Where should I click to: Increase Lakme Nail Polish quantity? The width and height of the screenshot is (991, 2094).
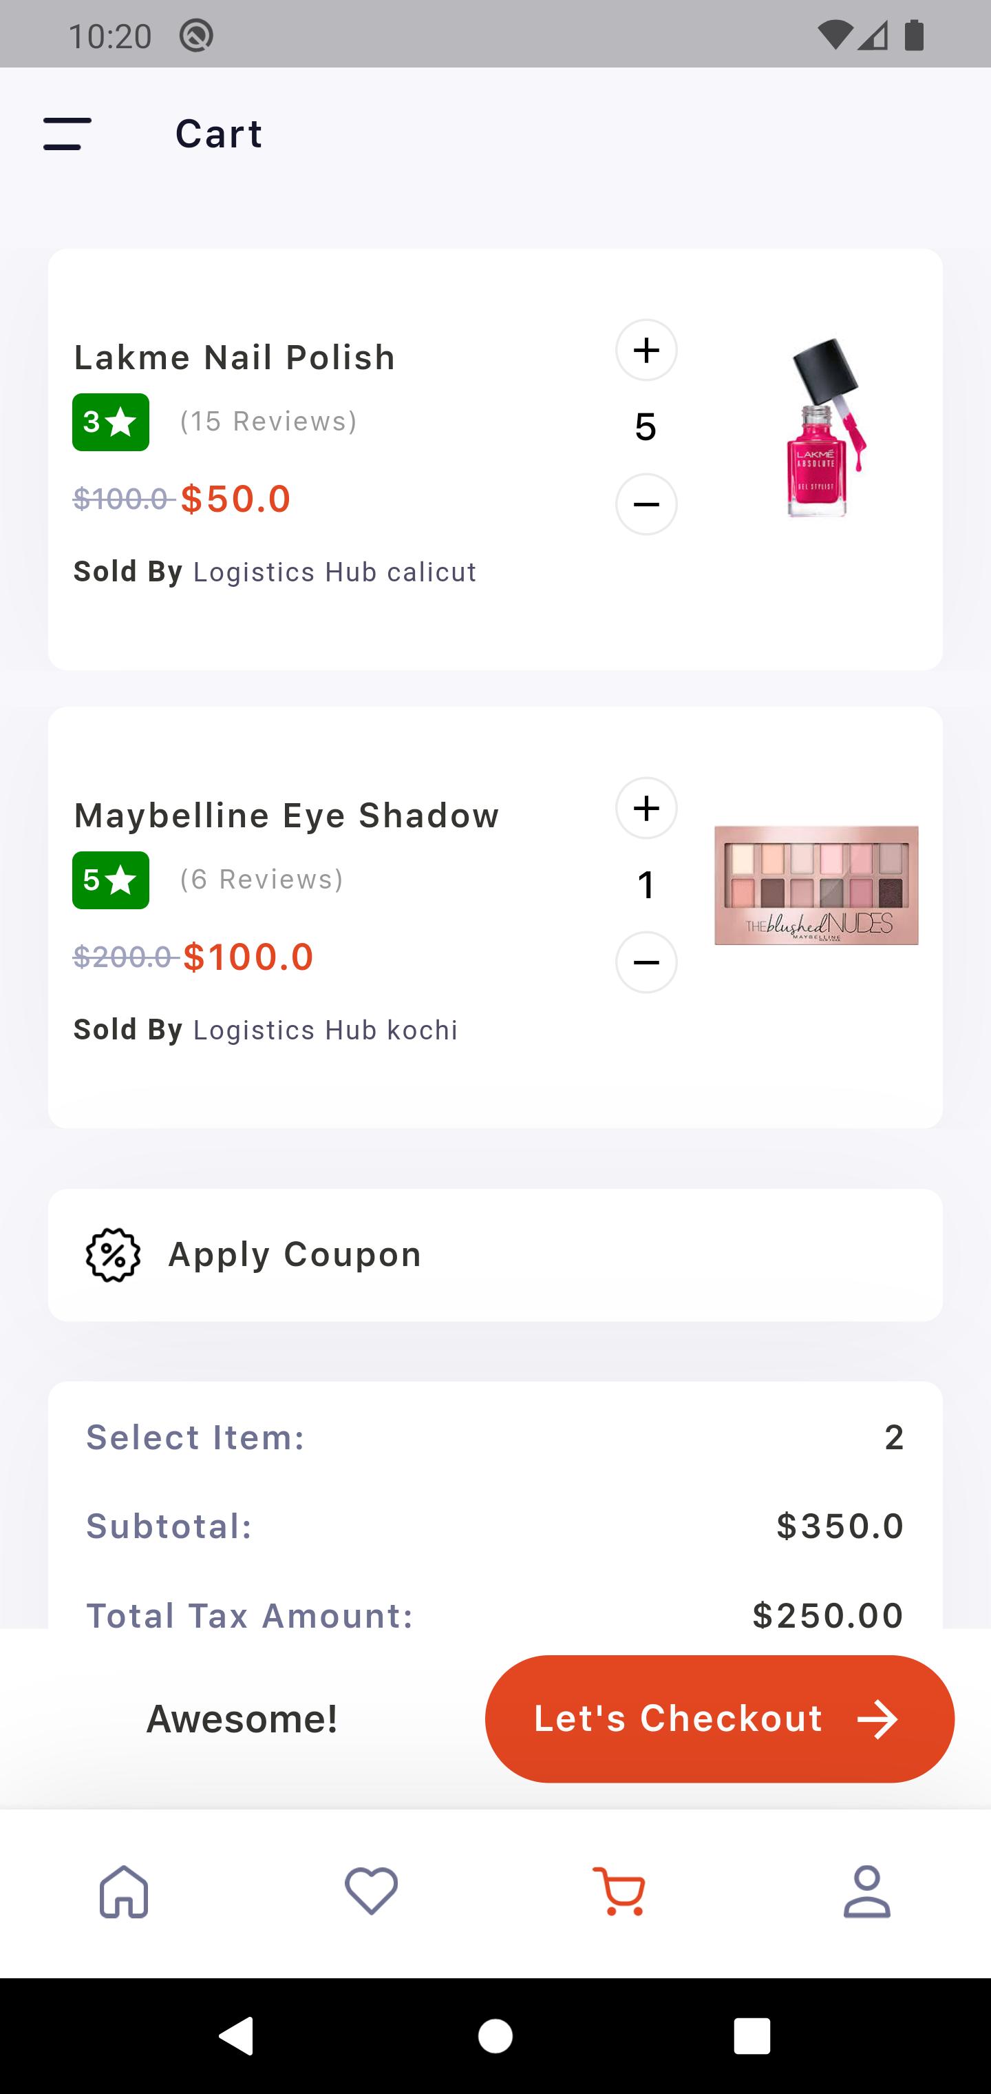click(x=646, y=351)
